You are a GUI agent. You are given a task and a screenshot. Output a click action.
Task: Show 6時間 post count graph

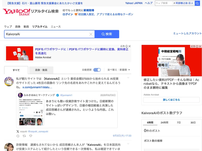click(x=150, y=123)
